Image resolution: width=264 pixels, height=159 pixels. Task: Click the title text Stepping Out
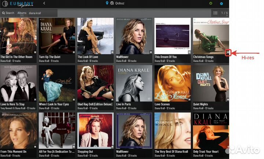click(x=85, y=152)
